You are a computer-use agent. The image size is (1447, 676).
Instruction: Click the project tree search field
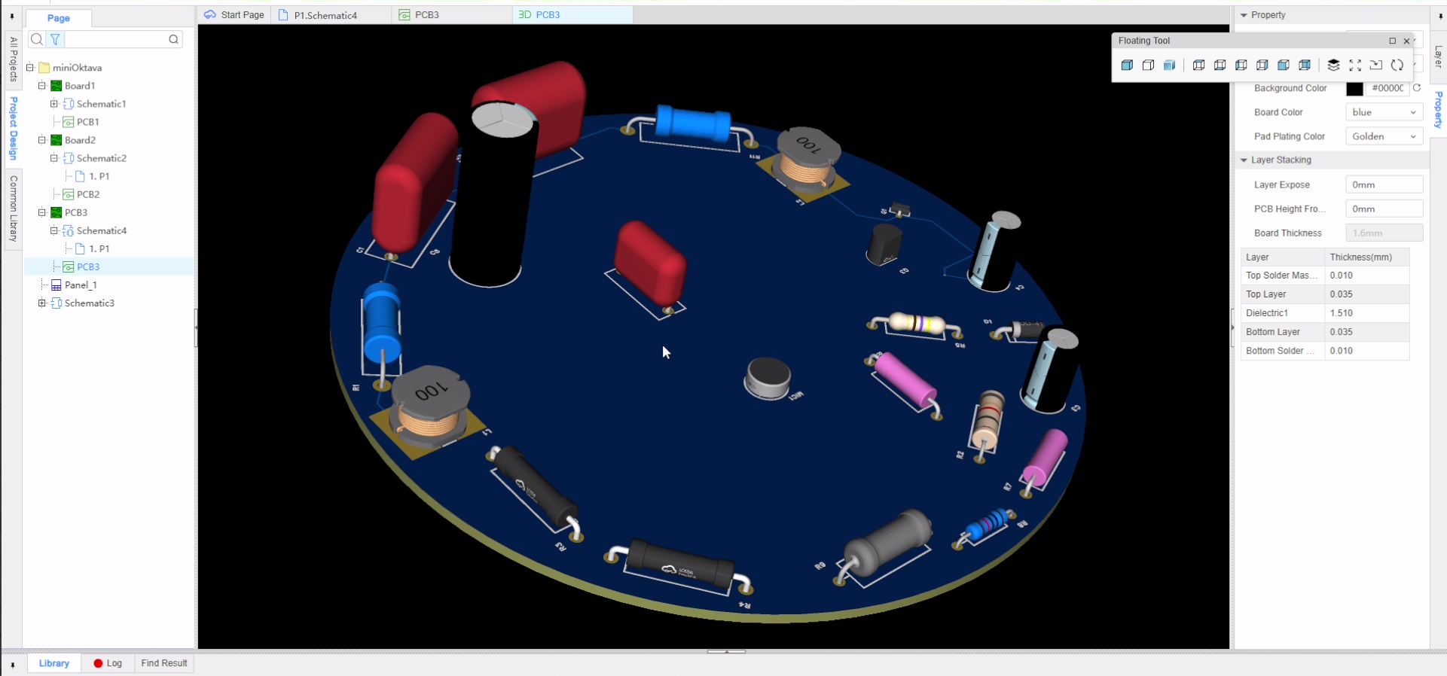[x=115, y=39]
